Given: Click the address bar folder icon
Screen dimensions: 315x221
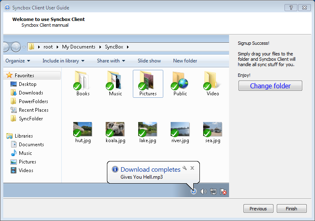Looking at the screenshot, I should coord(32,47).
